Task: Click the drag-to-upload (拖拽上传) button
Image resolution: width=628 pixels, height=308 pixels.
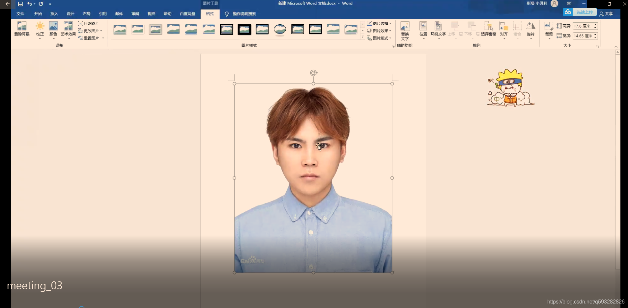Action: 585,12
